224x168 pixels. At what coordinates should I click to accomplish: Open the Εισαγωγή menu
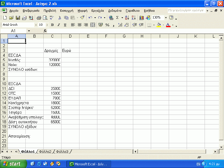67,11
